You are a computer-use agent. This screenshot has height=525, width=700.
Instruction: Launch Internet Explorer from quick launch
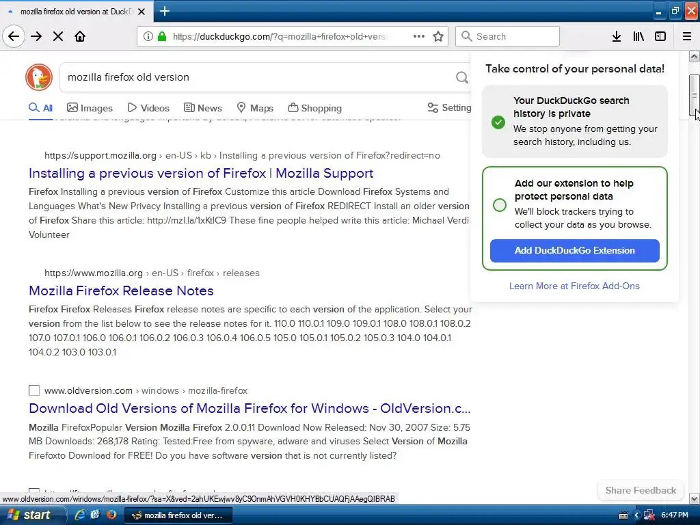[x=80, y=515]
